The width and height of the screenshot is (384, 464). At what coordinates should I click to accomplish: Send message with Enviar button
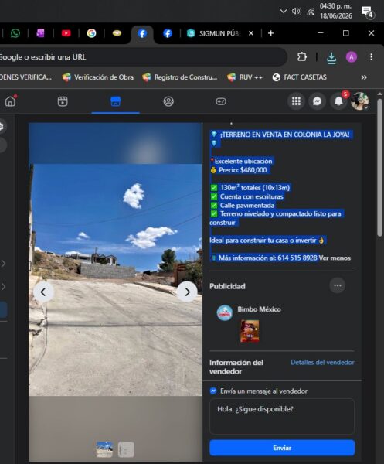pyautogui.click(x=282, y=448)
